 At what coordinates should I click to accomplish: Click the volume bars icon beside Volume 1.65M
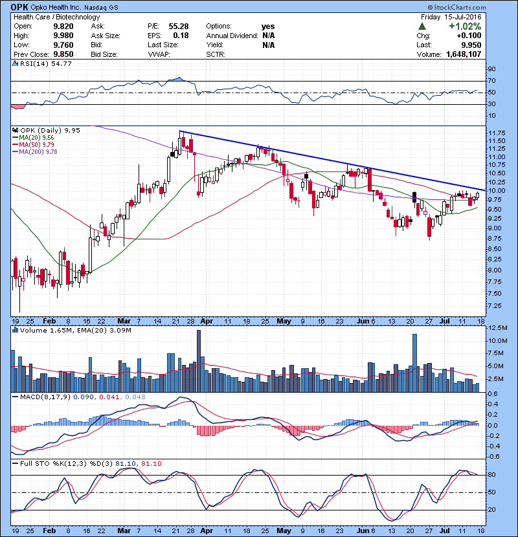pos(15,330)
